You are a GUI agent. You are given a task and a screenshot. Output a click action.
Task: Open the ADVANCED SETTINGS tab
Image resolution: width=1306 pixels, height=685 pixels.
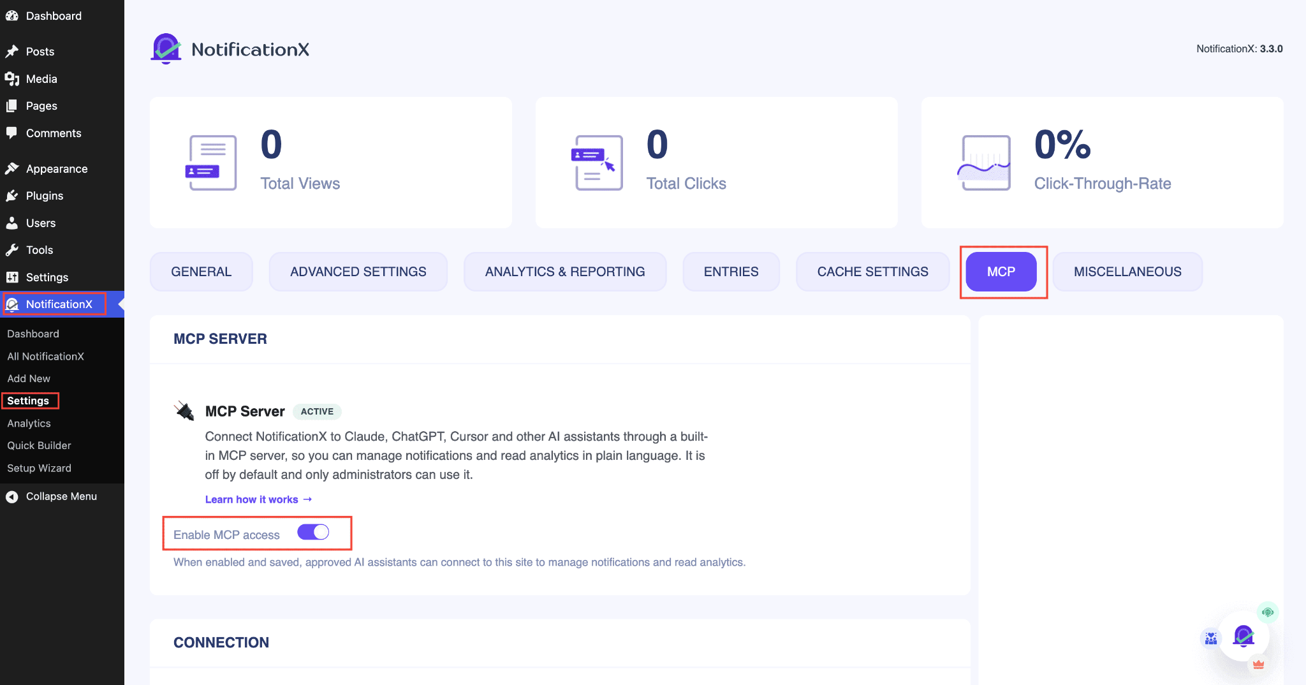point(358,272)
